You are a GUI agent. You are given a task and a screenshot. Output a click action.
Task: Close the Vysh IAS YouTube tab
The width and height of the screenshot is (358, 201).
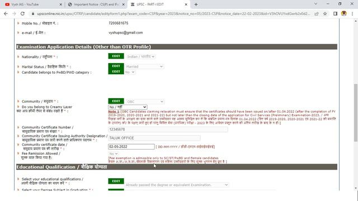(60, 4)
